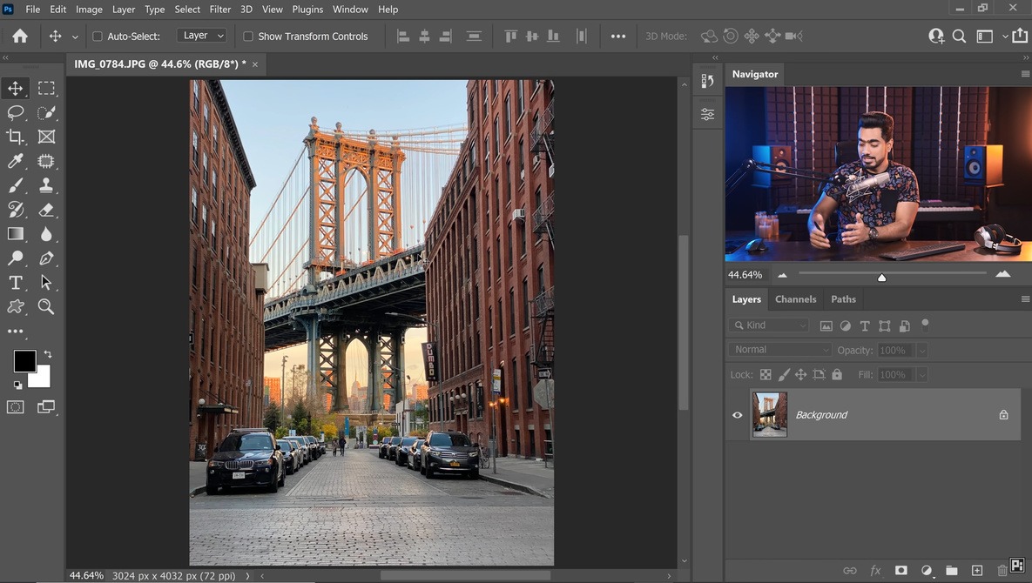This screenshot has height=583, width=1032.
Task: Hide the Background layer visibility
Action: [738, 415]
